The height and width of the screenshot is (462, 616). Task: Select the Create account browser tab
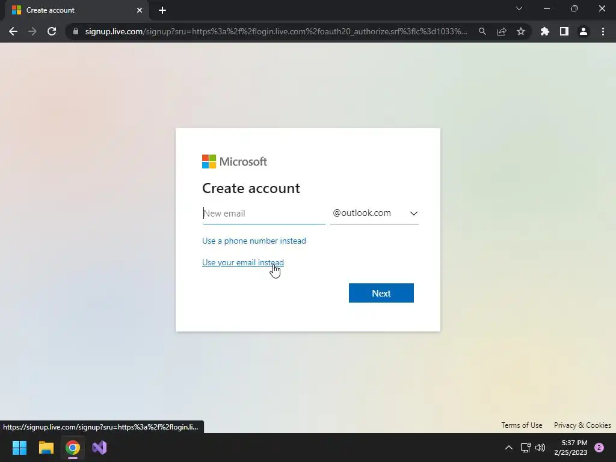[76, 10]
